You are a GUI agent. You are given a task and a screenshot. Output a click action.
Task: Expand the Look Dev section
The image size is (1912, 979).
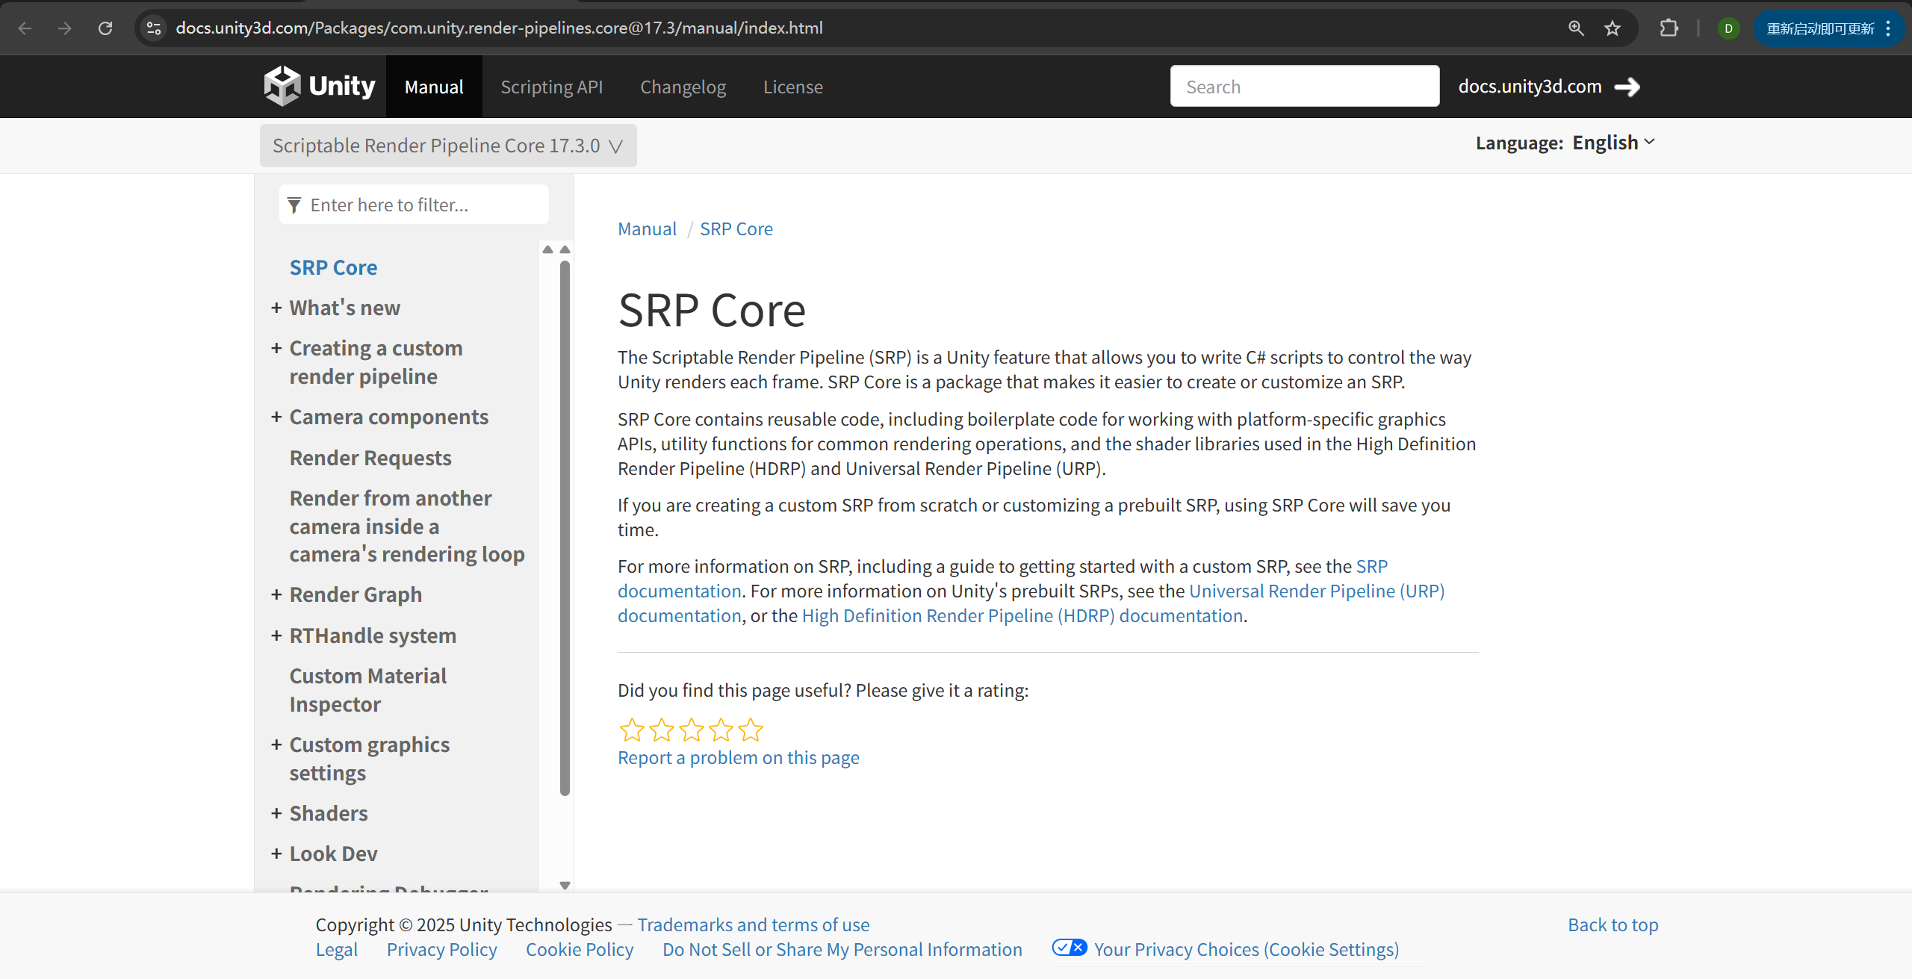click(276, 854)
